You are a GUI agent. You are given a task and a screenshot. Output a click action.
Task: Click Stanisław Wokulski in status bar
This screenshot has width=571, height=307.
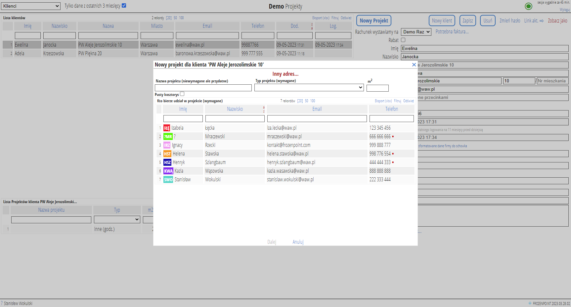[18, 303]
